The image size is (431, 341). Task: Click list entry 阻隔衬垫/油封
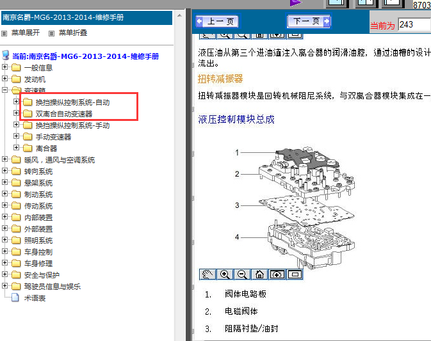point(251,329)
